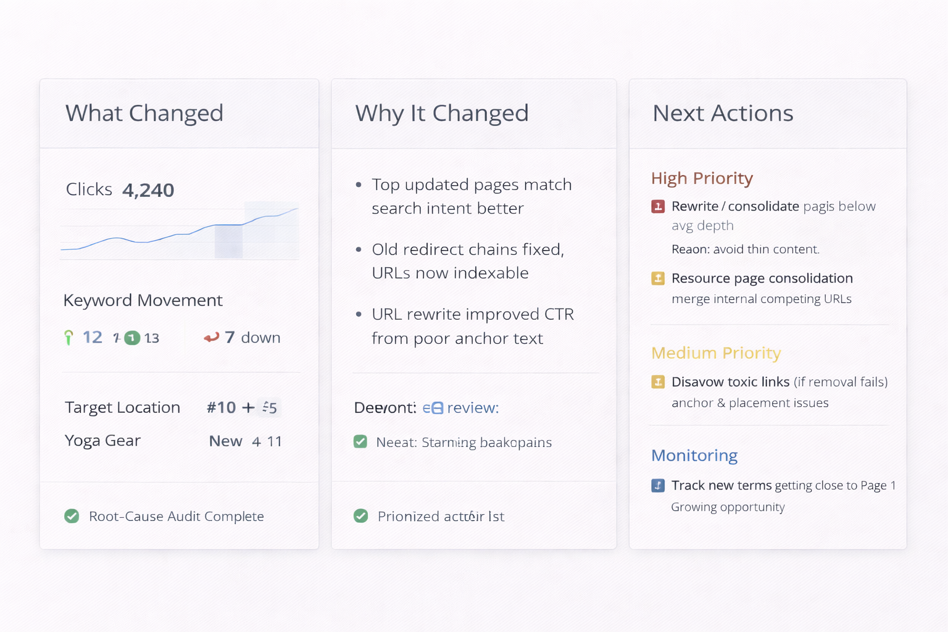The width and height of the screenshot is (948, 632).
Task: Expand the Medium Priority section
Action: coord(716,353)
